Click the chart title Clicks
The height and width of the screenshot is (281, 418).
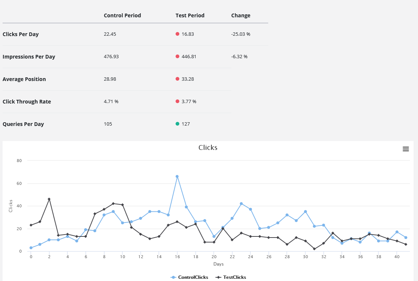pos(208,147)
